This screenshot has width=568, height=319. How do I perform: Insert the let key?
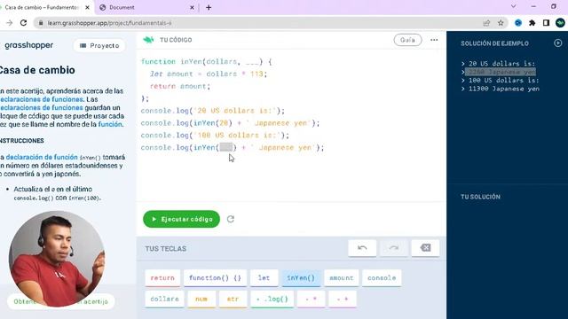tap(264, 277)
